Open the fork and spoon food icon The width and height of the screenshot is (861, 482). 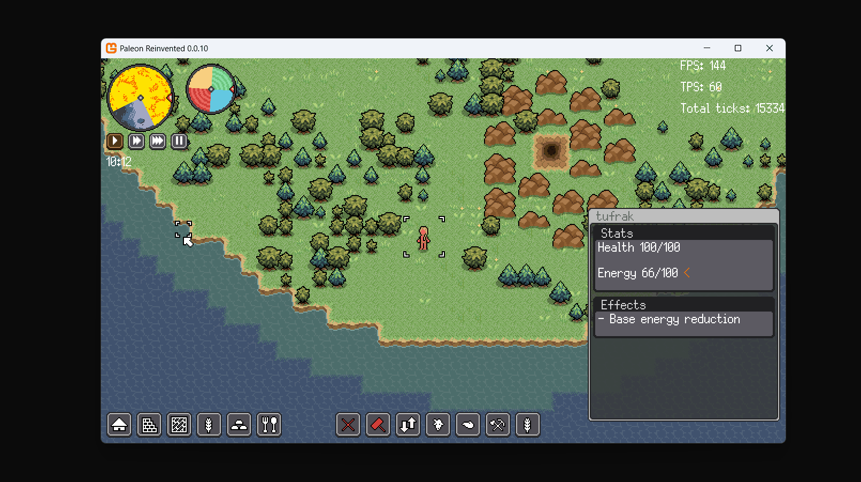pyautogui.click(x=269, y=425)
